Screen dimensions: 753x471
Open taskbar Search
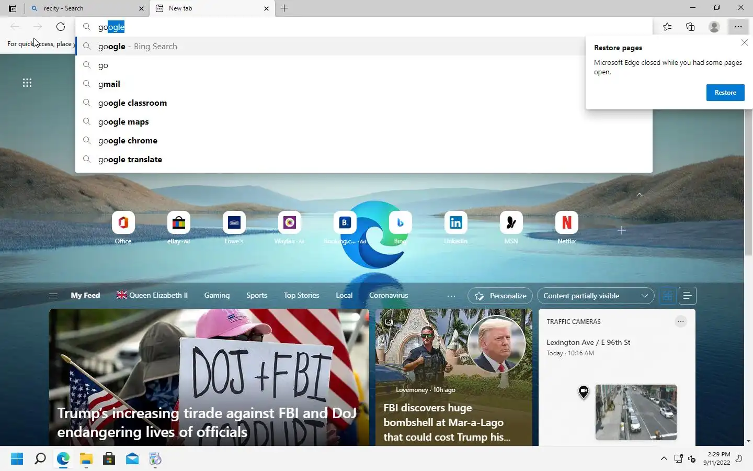click(x=40, y=459)
